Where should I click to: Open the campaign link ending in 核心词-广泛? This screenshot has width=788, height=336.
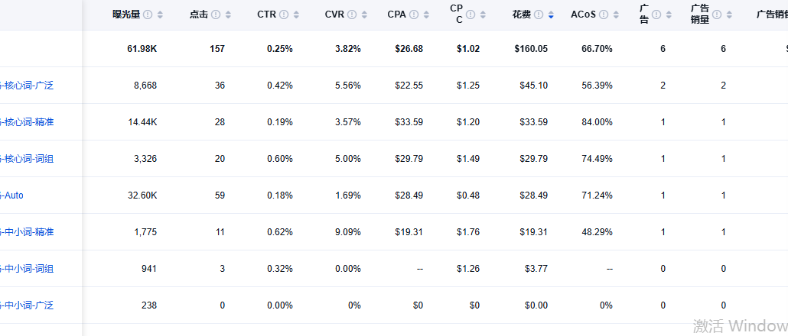tap(26, 86)
